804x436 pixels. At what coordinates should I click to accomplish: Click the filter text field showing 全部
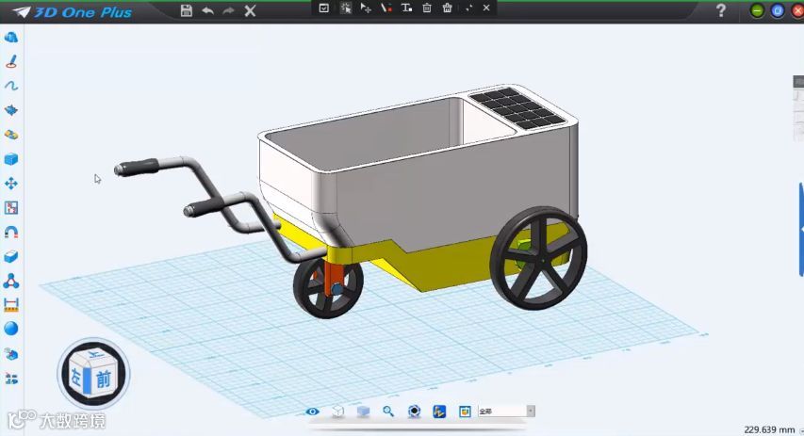click(x=502, y=411)
